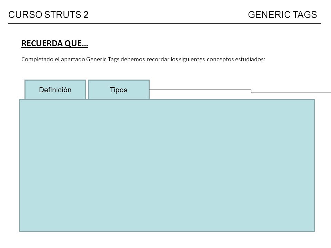Viewport: 331px width, 248px height.
Task: Open the Definición tab
Action: [x=55, y=90]
